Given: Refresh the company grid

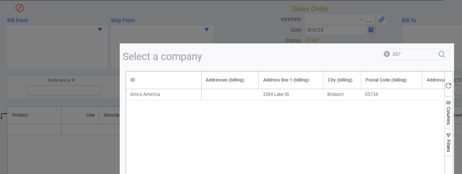Looking at the screenshot, I should click(448, 86).
